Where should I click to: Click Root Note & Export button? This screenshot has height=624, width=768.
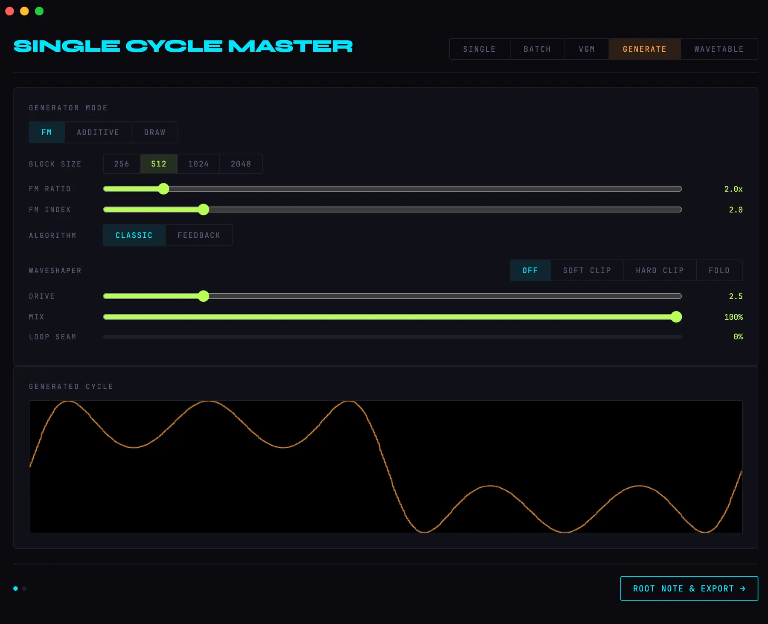click(x=689, y=589)
